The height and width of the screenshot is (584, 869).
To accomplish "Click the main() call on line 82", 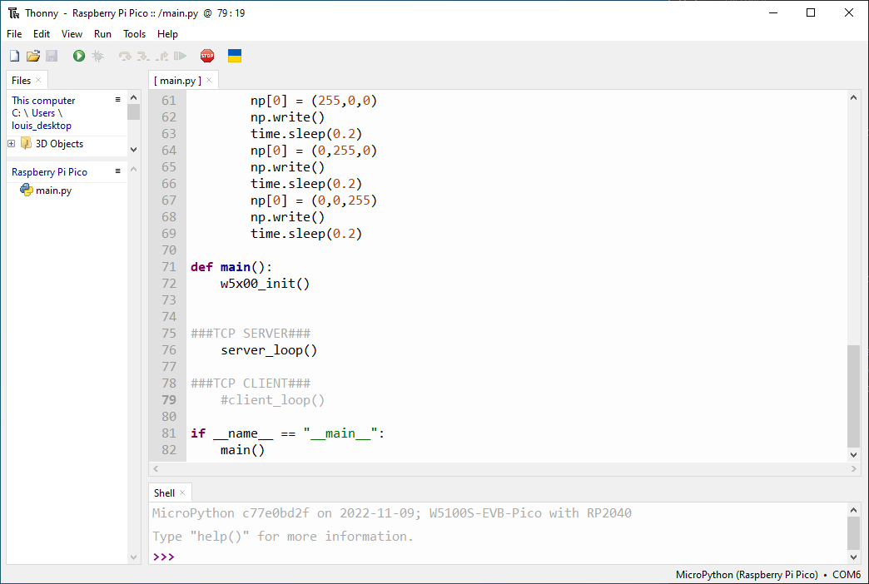I will click(243, 450).
